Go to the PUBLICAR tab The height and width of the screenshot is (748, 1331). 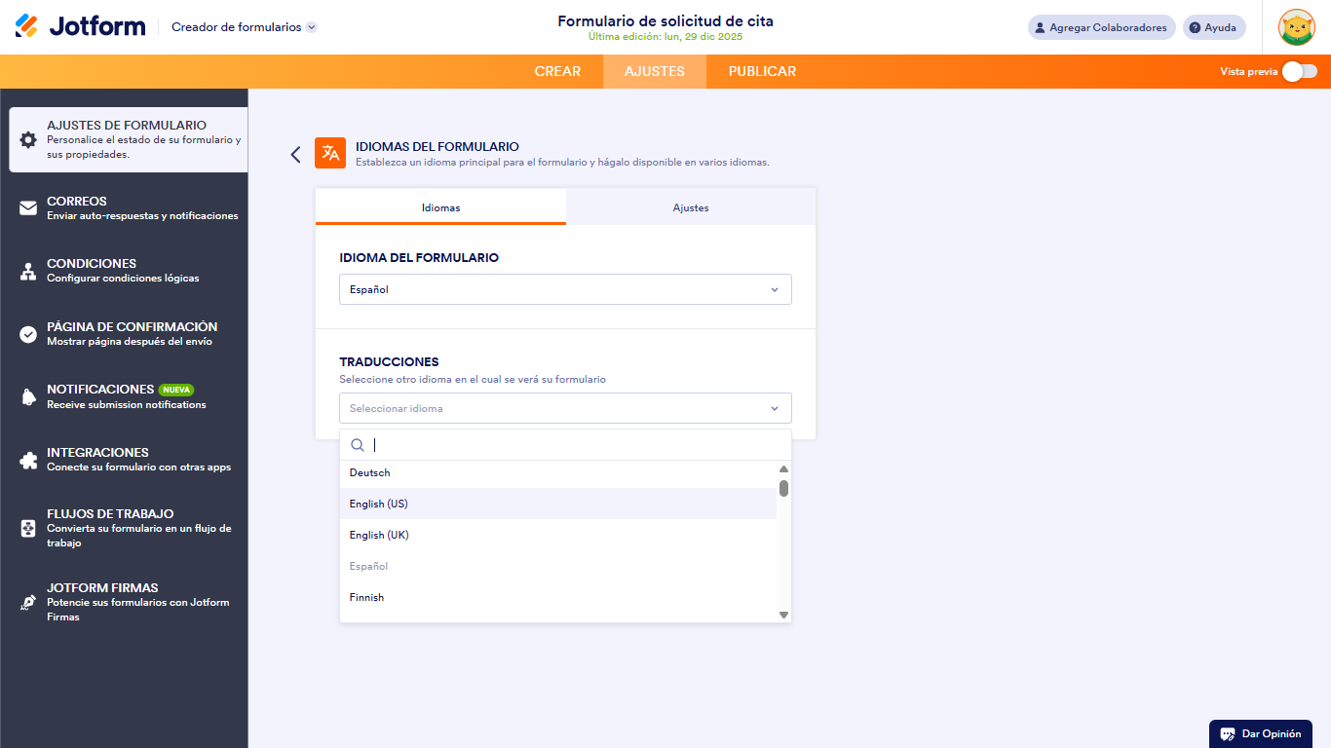click(x=762, y=71)
